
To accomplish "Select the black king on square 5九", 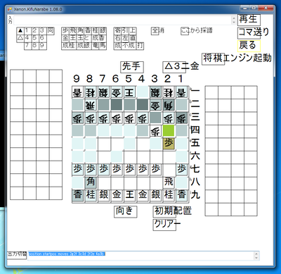I will [129, 195].
